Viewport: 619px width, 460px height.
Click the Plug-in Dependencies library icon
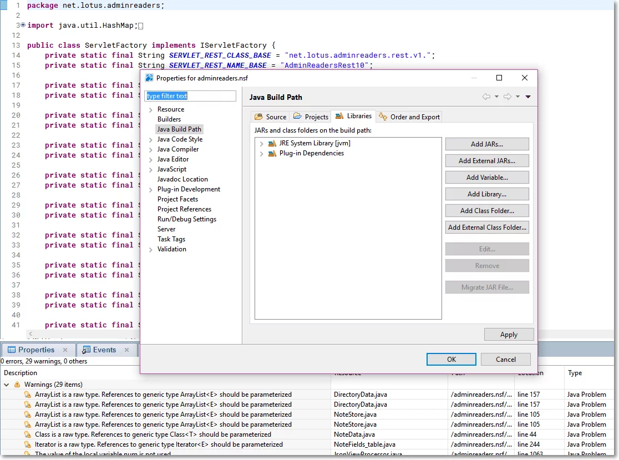[272, 153]
